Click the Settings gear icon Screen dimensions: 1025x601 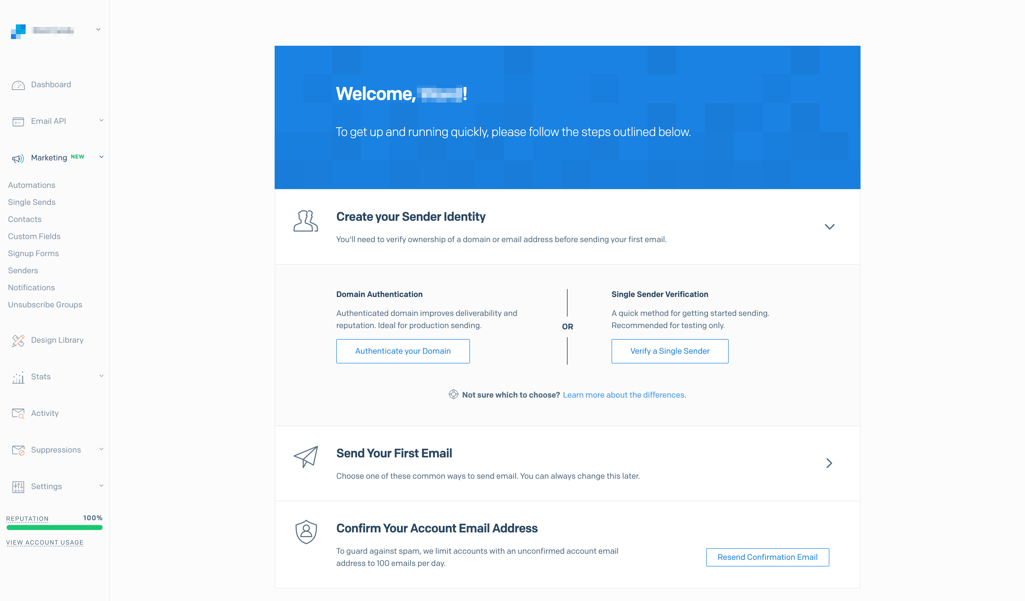click(x=18, y=487)
